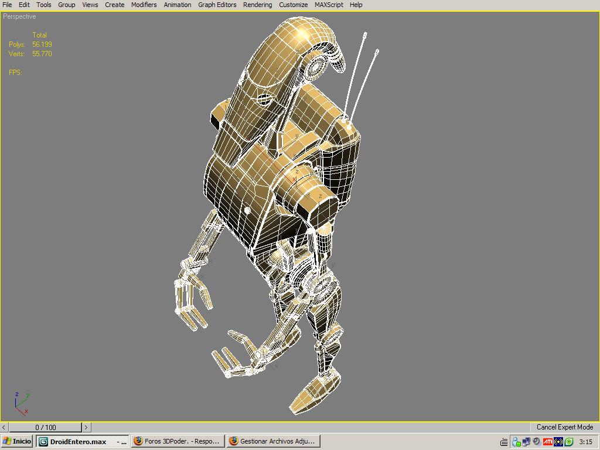Open the Animation menu
Screen dimensions: 600x450
[x=177, y=5]
